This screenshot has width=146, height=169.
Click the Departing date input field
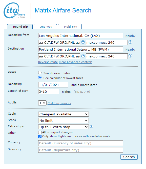tap(53, 85)
